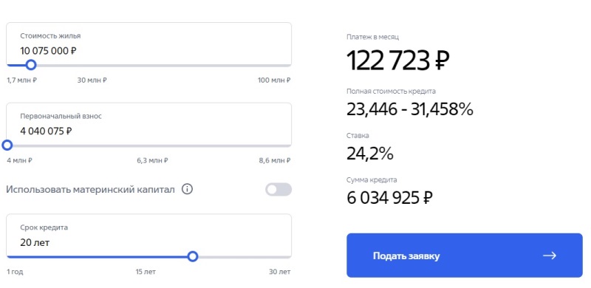Toggle the Использовать материнский капитал switch
The image size is (591, 288).
tap(279, 189)
